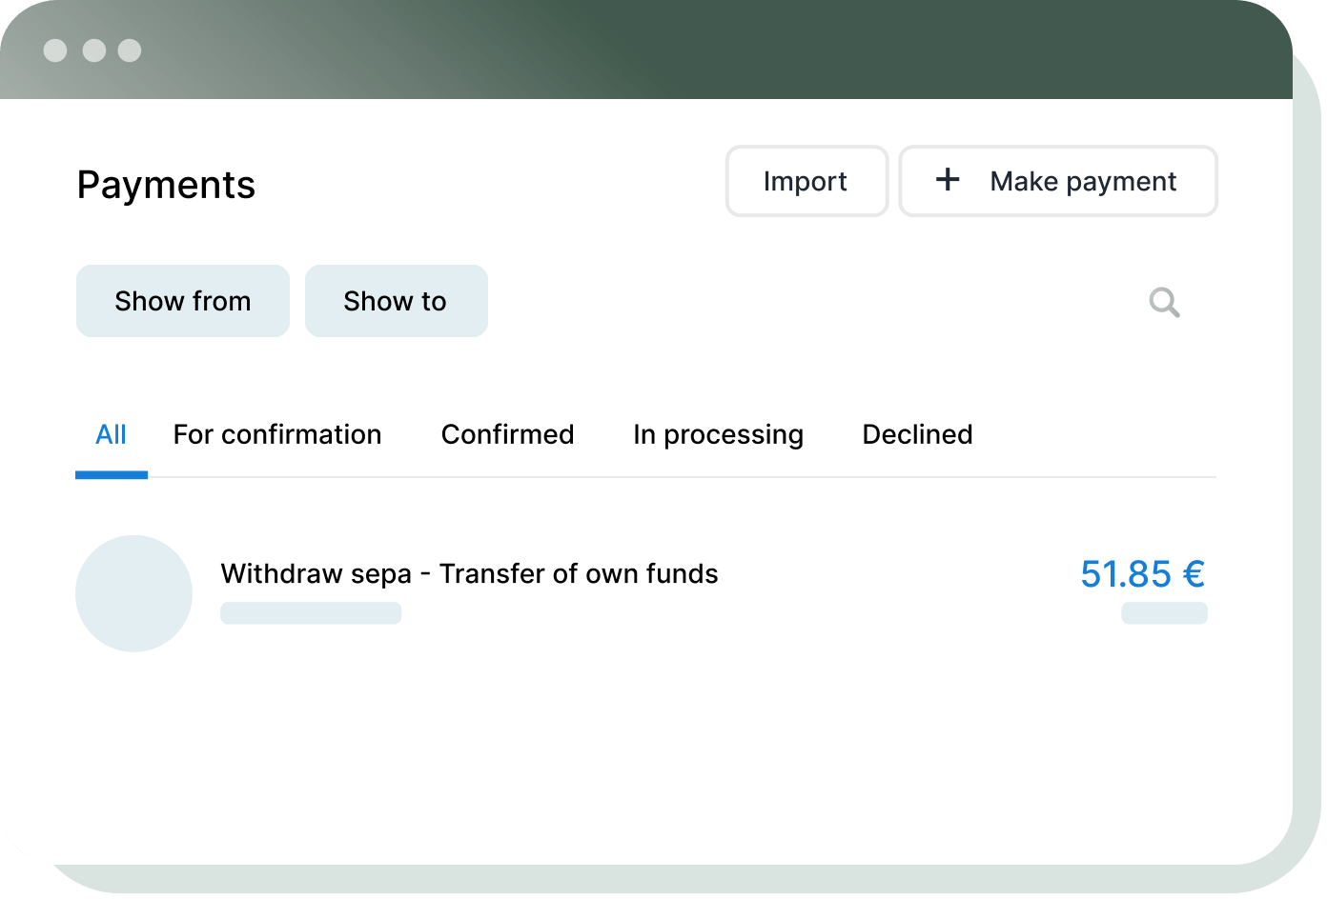The height and width of the screenshot is (899, 1327).
Task: Open the Show from date filter
Action: coord(182,301)
